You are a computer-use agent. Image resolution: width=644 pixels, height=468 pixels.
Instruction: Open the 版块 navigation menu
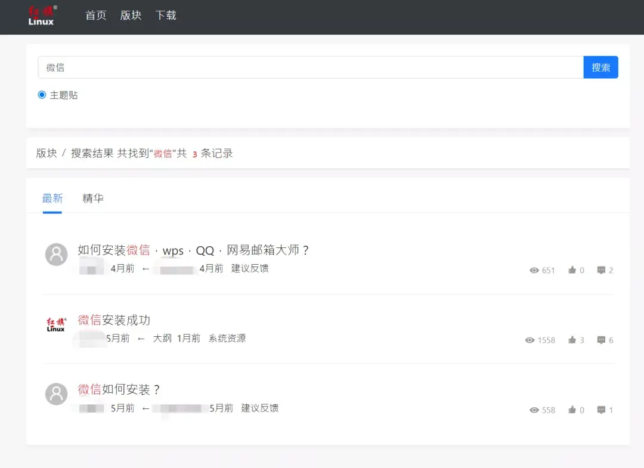click(131, 15)
